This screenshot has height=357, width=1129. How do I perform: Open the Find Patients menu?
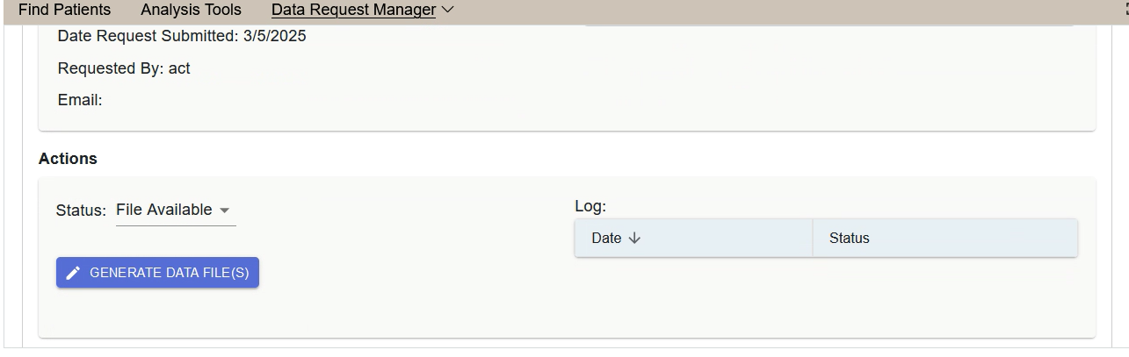pyautogui.click(x=64, y=11)
